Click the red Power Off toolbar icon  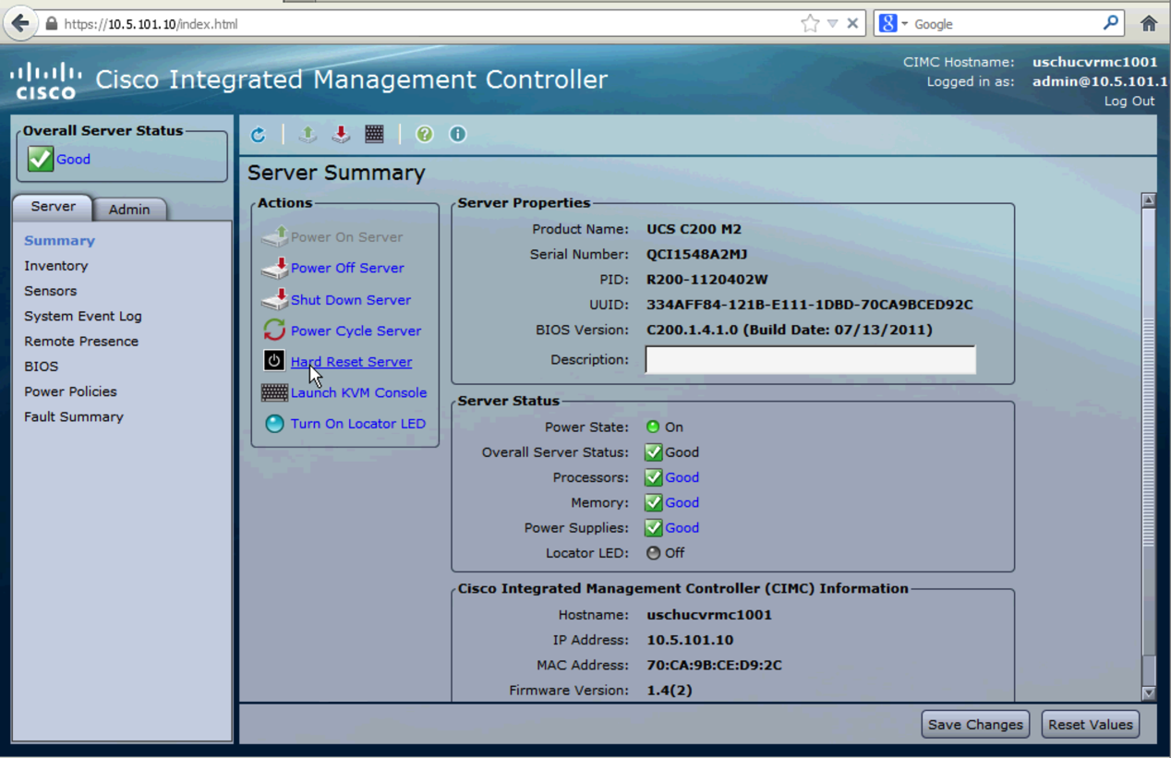coord(341,135)
